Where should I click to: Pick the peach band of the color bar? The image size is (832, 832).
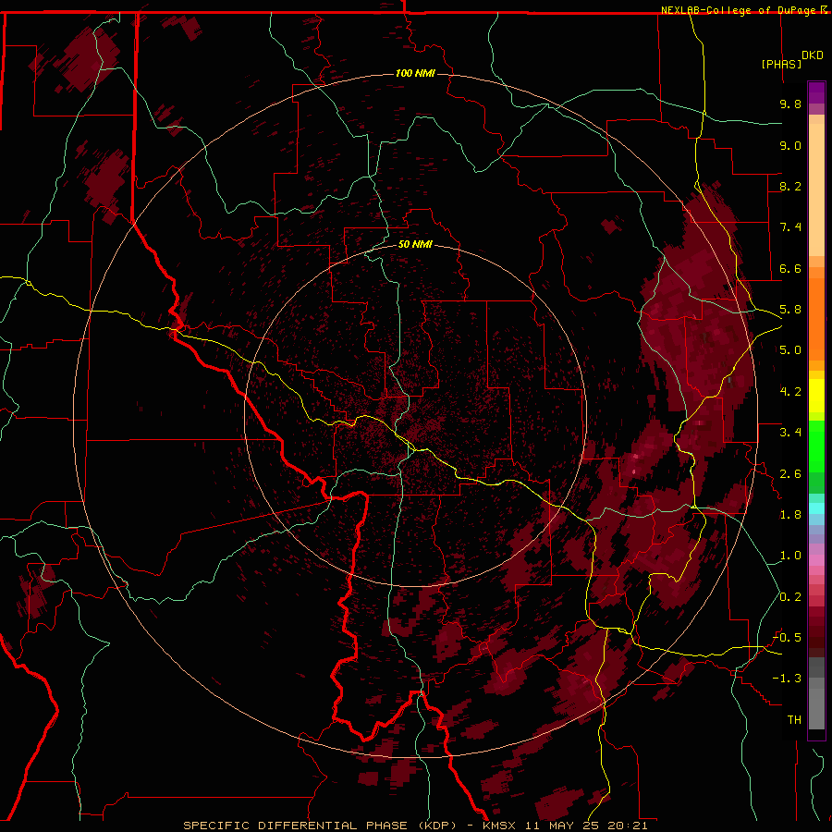tap(816, 186)
